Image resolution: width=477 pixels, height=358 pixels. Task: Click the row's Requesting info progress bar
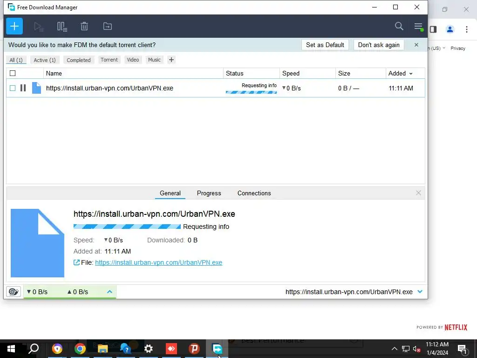point(251,92)
